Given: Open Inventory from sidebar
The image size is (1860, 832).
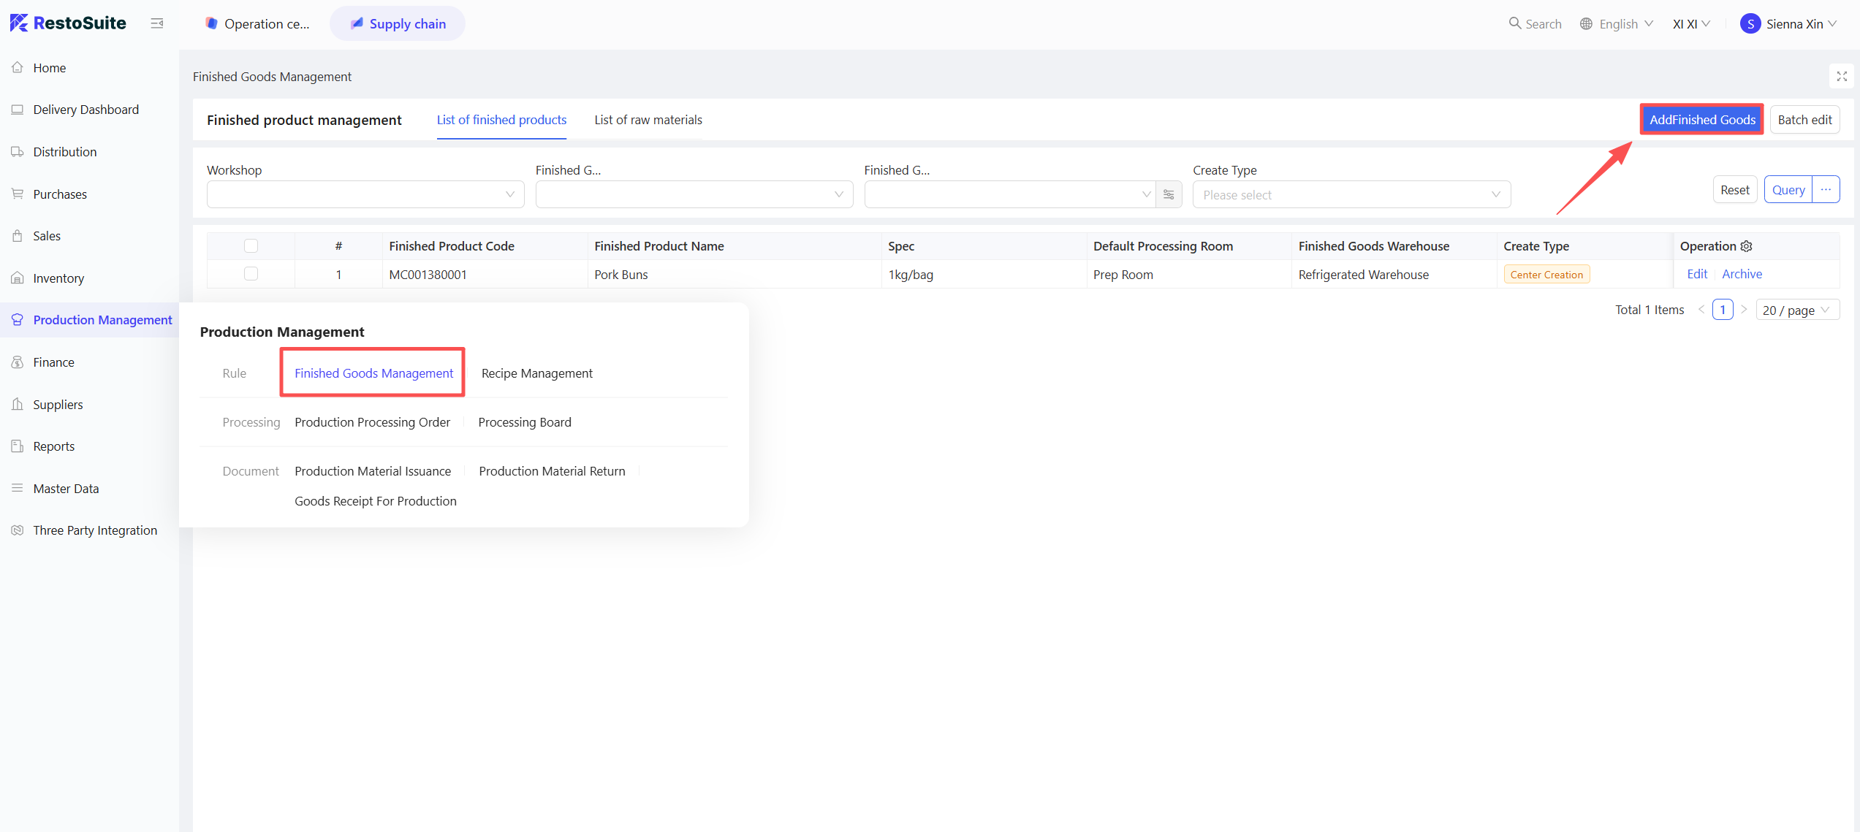Looking at the screenshot, I should point(58,278).
